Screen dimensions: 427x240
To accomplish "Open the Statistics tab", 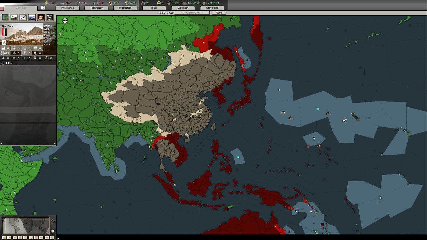I will (212, 8).
